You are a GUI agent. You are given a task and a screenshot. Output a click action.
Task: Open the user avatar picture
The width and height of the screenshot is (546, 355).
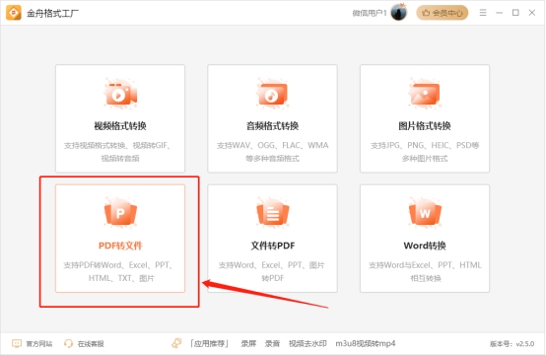click(399, 13)
